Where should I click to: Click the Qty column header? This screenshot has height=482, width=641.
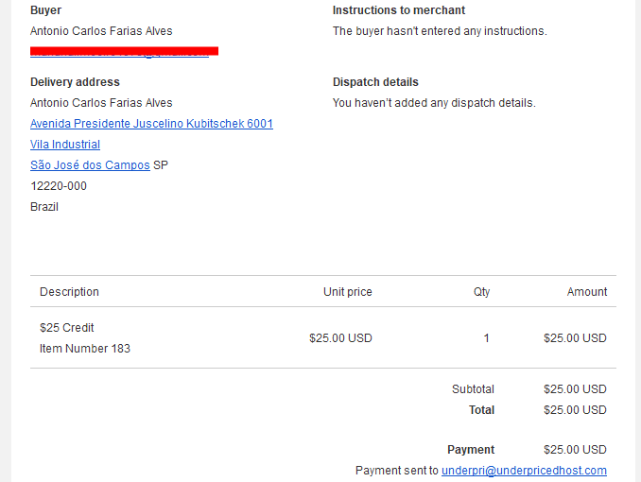pyautogui.click(x=481, y=292)
